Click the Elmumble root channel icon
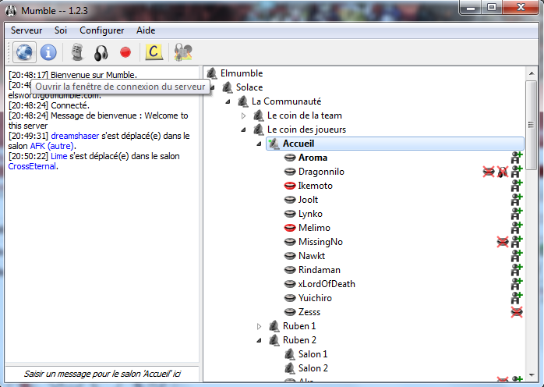 pyautogui.click(x=212, y=73)
